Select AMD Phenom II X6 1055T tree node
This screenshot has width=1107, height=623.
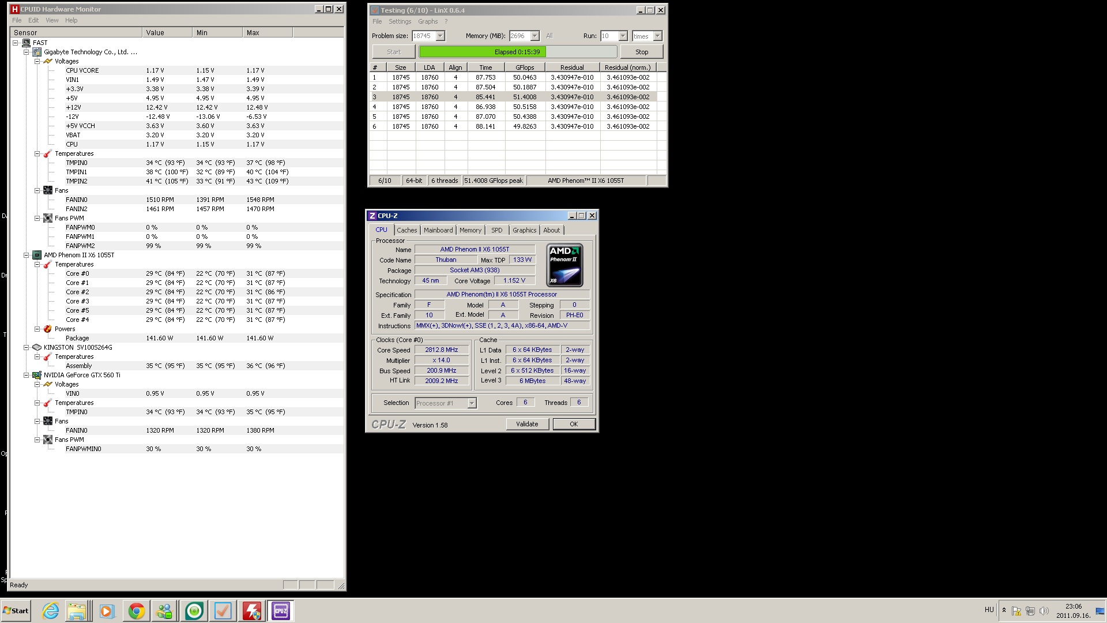tap(79, 255)
